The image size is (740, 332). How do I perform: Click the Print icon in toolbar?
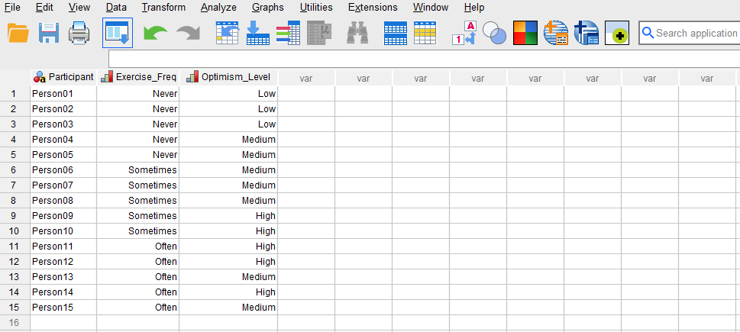(79, 33)
